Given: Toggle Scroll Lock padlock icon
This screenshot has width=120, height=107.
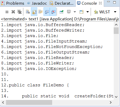Looking at the screenshot, I should tap(34, 12).
